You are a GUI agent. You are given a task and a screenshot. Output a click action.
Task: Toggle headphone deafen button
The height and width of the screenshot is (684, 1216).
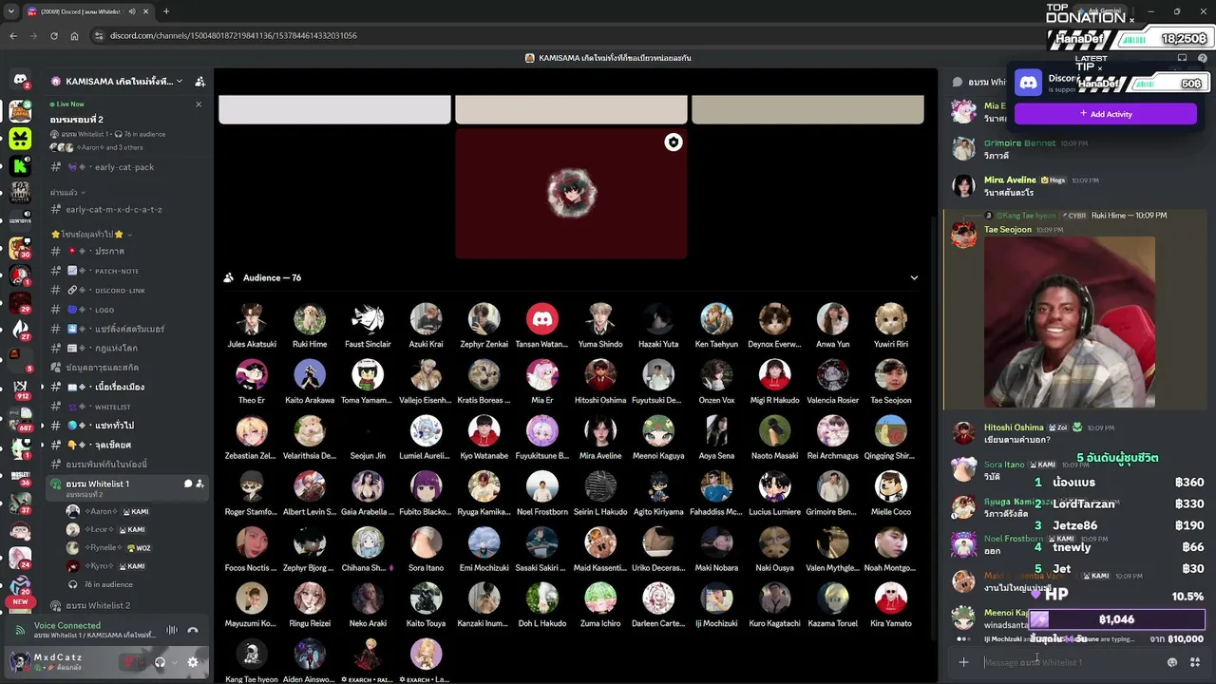click(160, 662)
